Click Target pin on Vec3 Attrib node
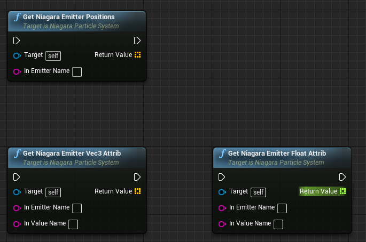The height and width of the screenshot is (242, 366). [17, 192]
